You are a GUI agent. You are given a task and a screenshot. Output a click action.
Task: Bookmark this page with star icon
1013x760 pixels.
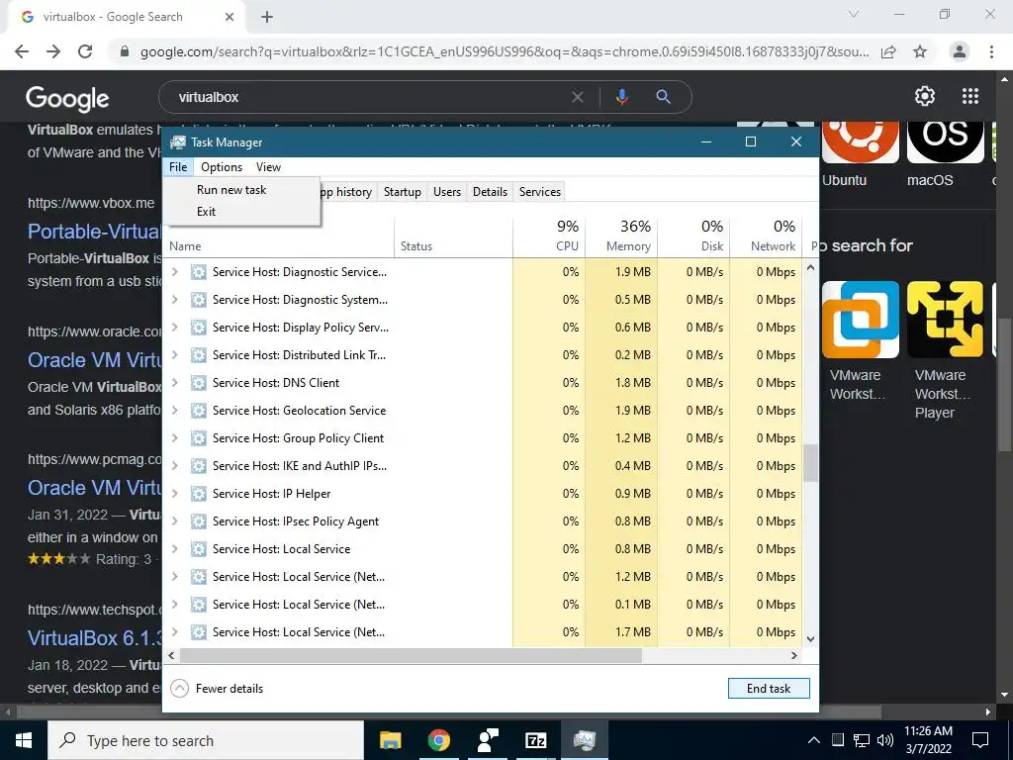click(920, 51)
